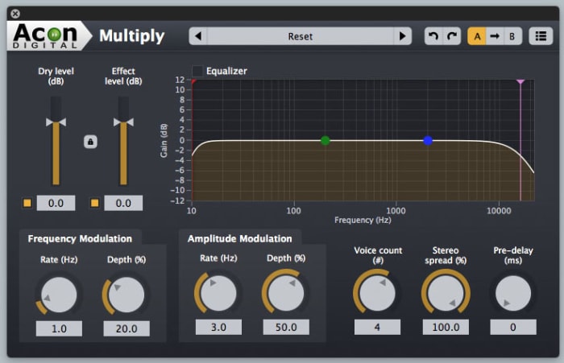Screen dimensions: 564x363
Task: Go to previous preset with left arrow
Action: point(198,36)
